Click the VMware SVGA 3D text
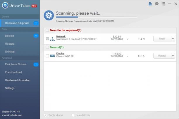This screenshot has height=119, width=179. click(65, 56)
